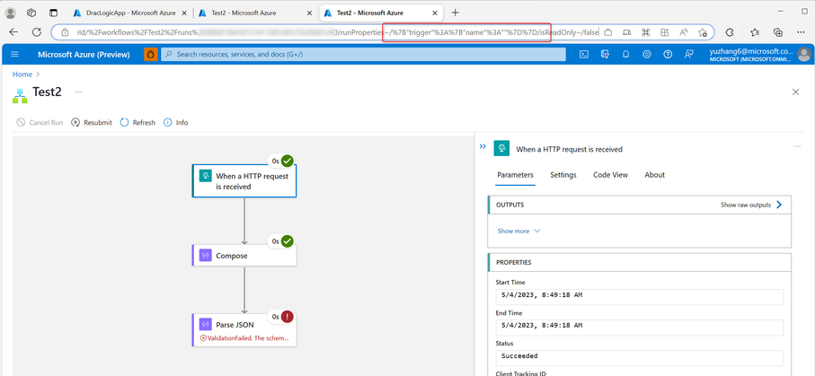
Task: Reload the page with refresh icon
Action: pyautogui.click(x=37, y=32)
